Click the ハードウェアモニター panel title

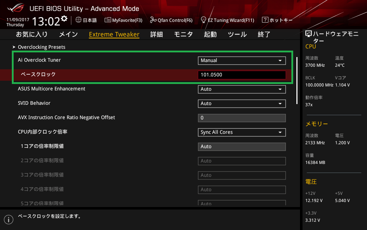[x=335, y=37]
